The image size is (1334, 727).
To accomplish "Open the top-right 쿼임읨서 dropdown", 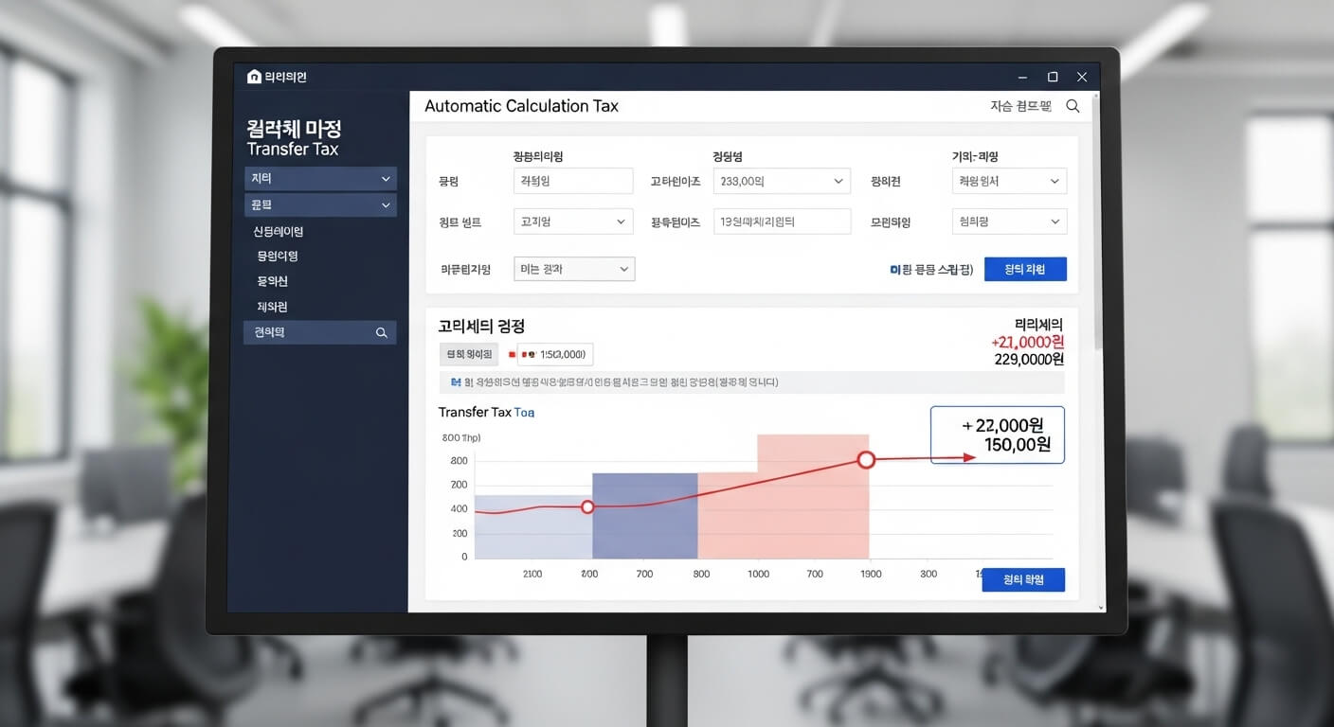I will coord(1008,181).
